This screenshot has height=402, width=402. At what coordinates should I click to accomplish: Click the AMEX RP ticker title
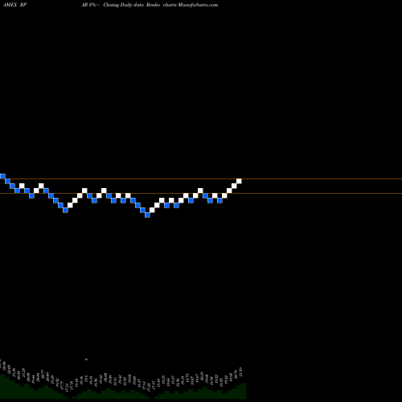point(14,5)
